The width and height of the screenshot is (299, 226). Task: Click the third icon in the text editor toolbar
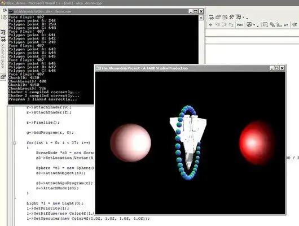point(279,25)
